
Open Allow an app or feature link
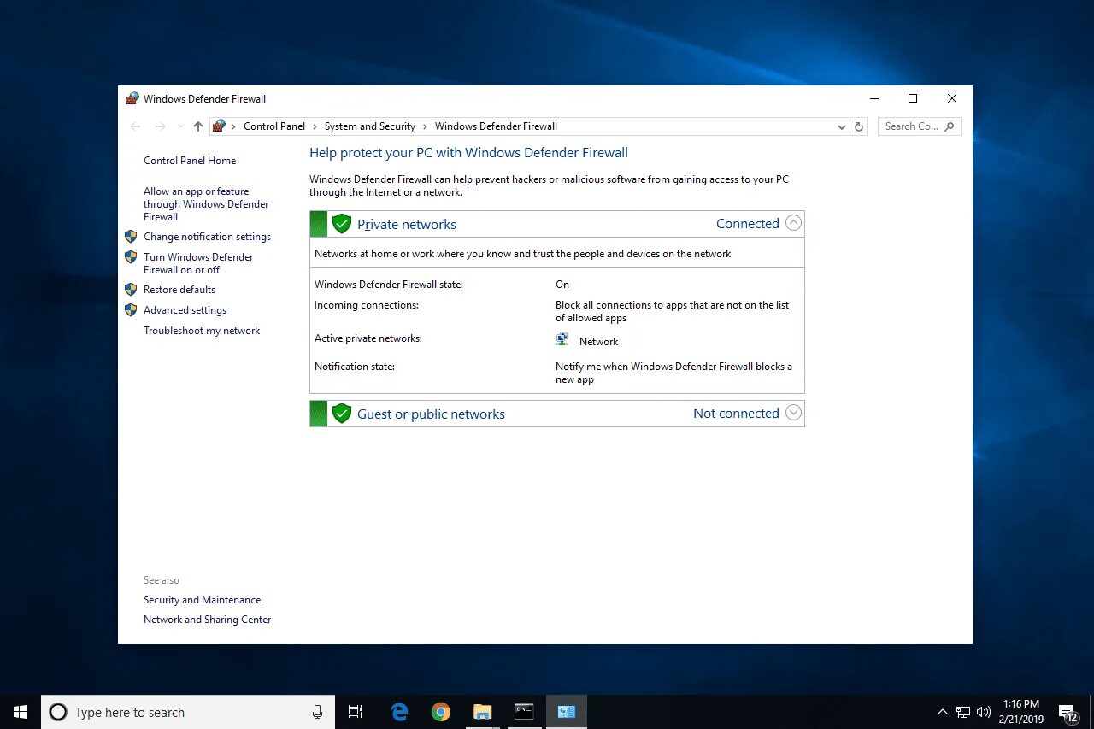point(206,204)
